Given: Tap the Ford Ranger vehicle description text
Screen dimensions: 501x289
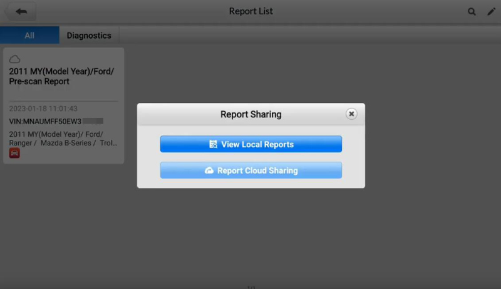Looking at the screenshot, I should (63, 139).
